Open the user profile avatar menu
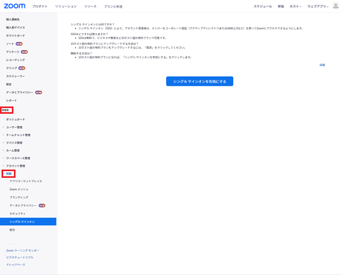Image resolution: width=342 pixels, height=275 pixels. click(335, 6)
